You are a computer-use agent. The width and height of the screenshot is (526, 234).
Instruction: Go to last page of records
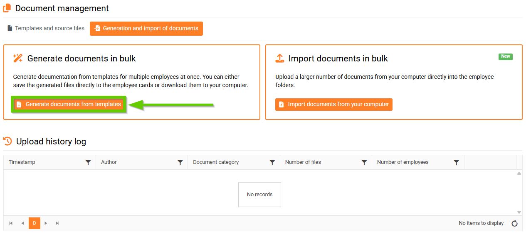click(57, 223)
